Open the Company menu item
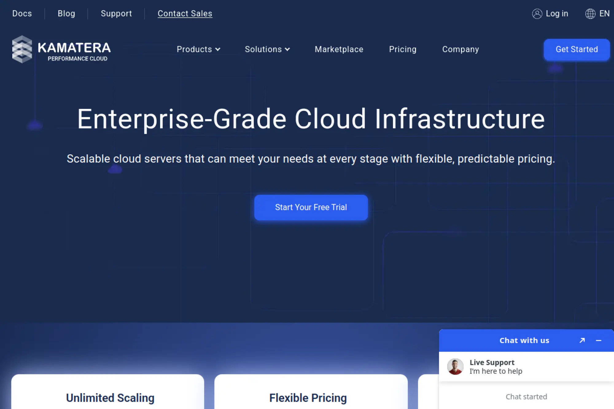Viewport: 614px width, 409px height. 460,49
